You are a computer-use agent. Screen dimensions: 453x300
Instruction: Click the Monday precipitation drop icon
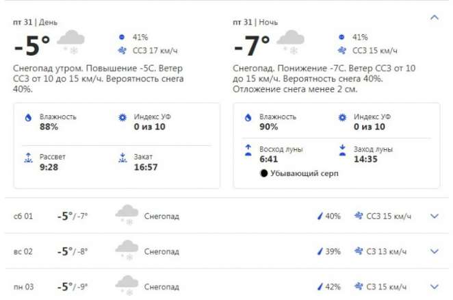pos(319,286)
